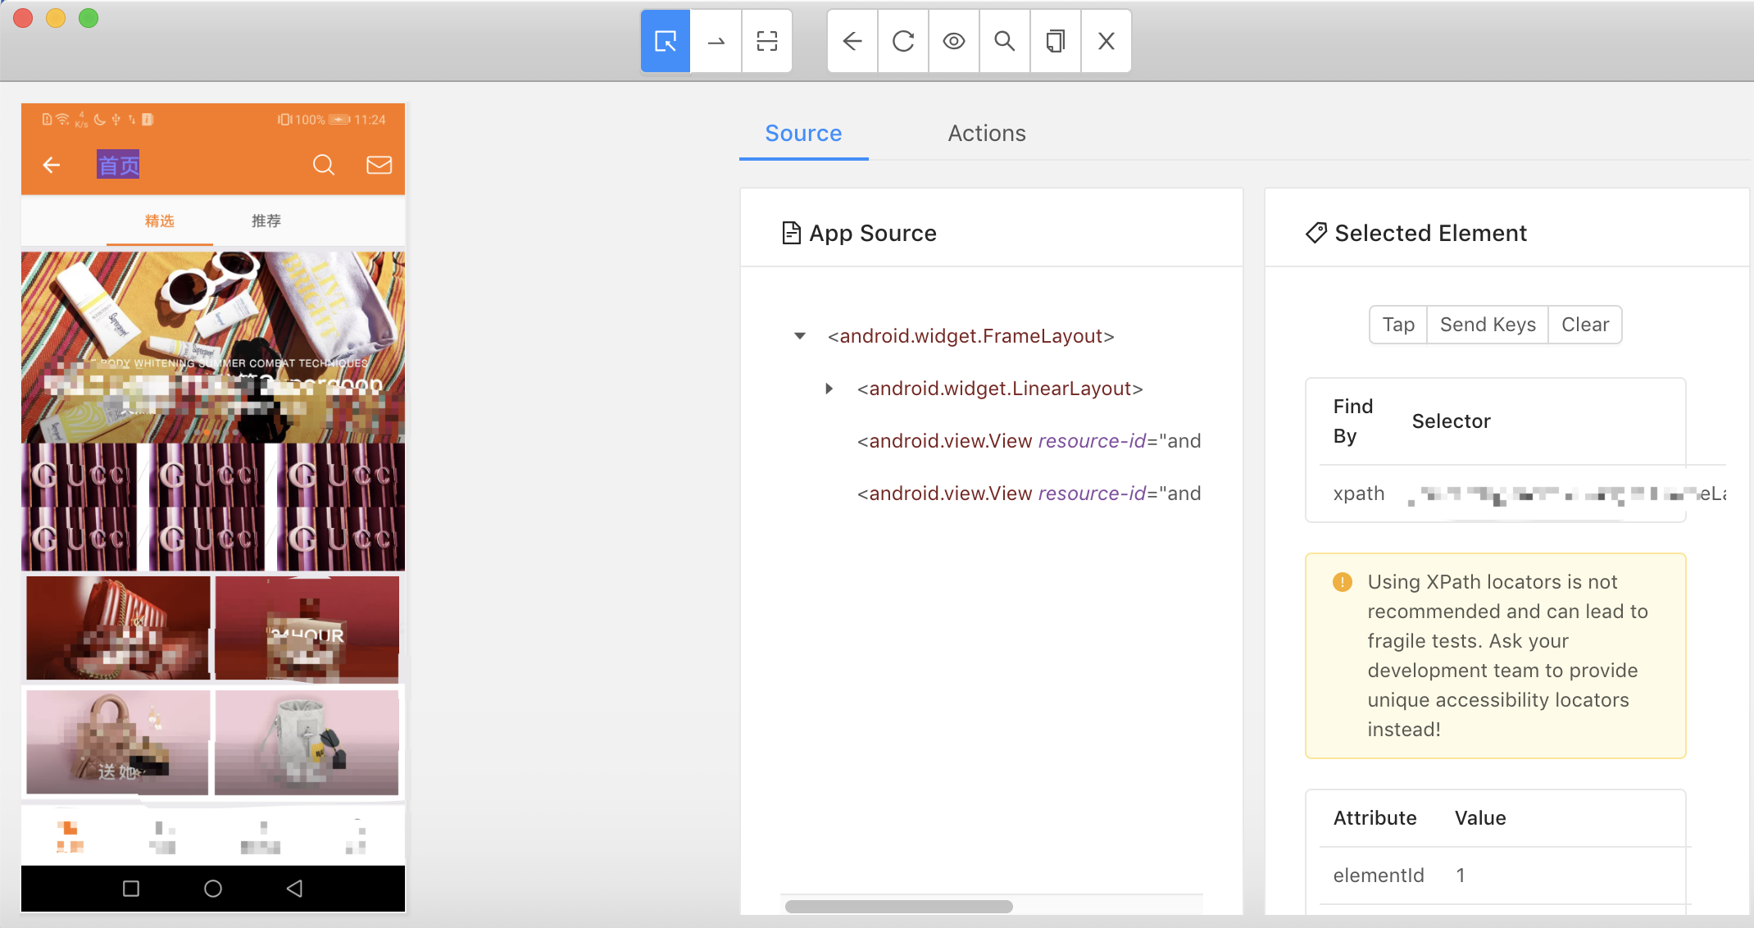The width and height of the screenshot is (1754, 928).
Task: Refresh source and screenshot
Action: click(x=903, y=41)
